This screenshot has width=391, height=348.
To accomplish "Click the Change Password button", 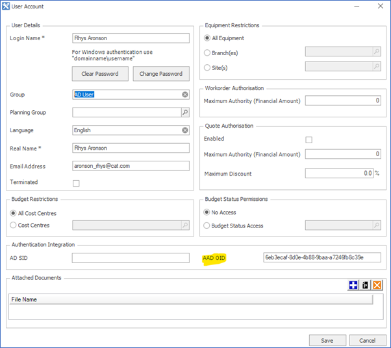I will pyautogui.click(x=161, y=74).
